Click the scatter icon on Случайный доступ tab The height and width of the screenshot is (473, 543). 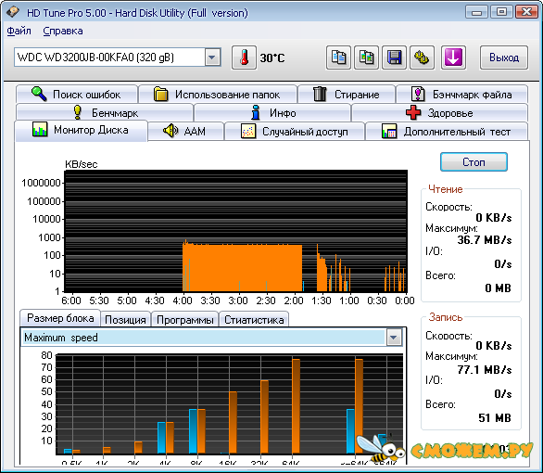coord(248,132)
